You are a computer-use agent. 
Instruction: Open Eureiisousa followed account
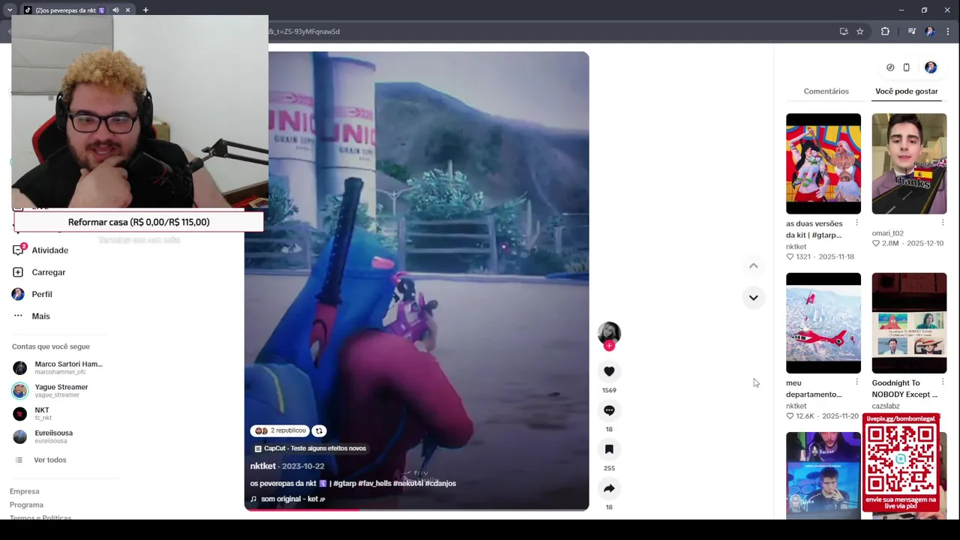(x=43, y=436)
